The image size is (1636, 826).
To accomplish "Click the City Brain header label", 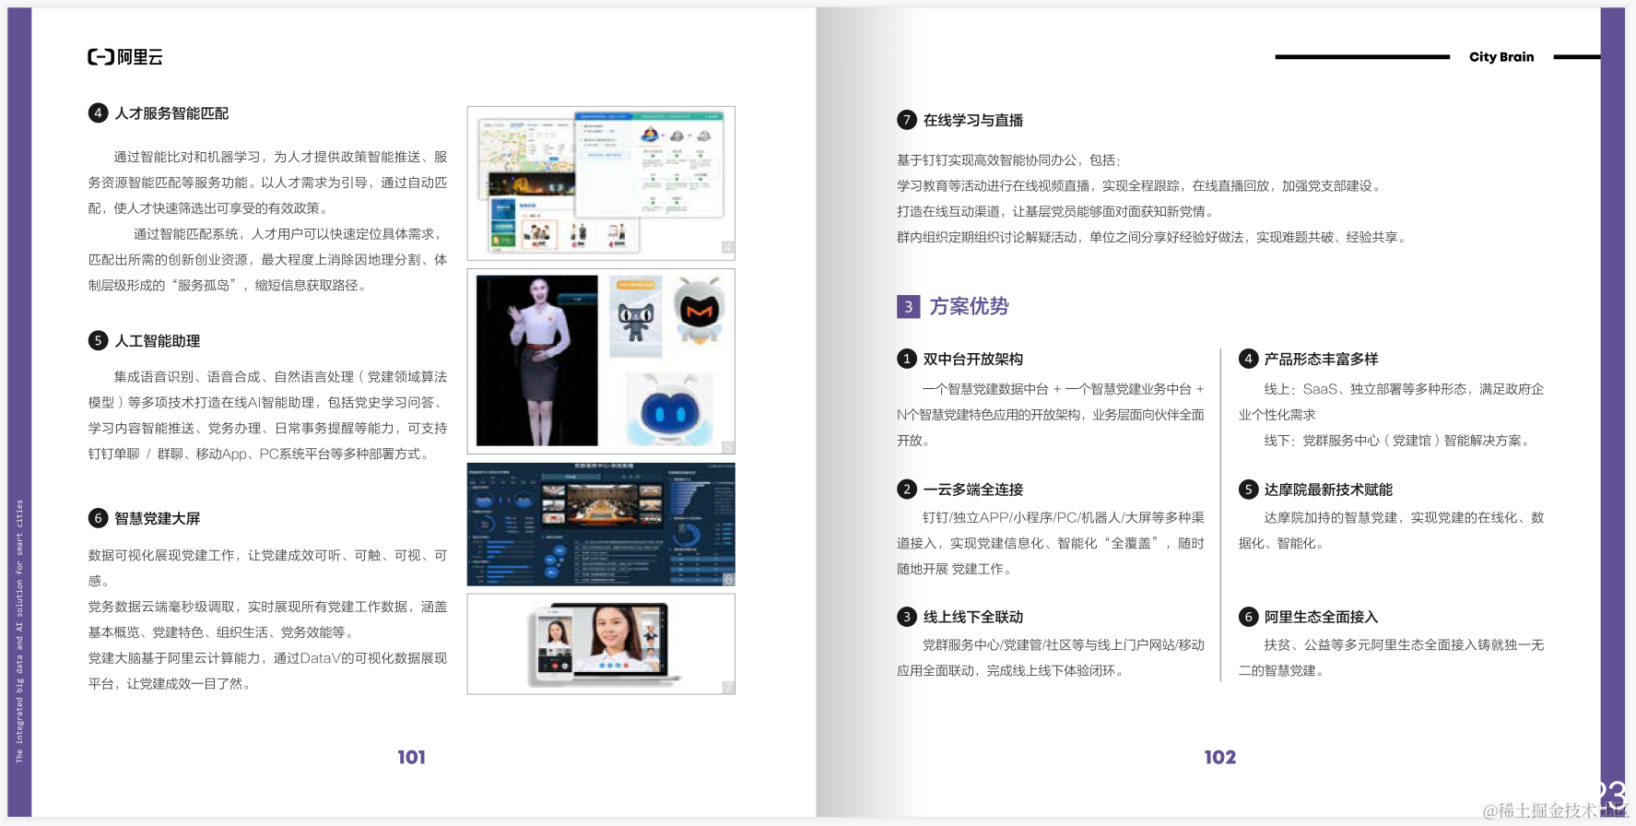I will 1501,57.
